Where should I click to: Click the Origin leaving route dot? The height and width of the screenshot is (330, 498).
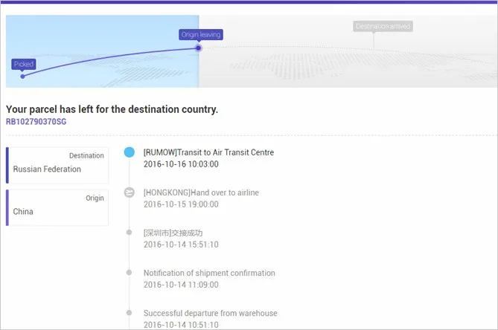pyautogui.click(x=198, y=48)
